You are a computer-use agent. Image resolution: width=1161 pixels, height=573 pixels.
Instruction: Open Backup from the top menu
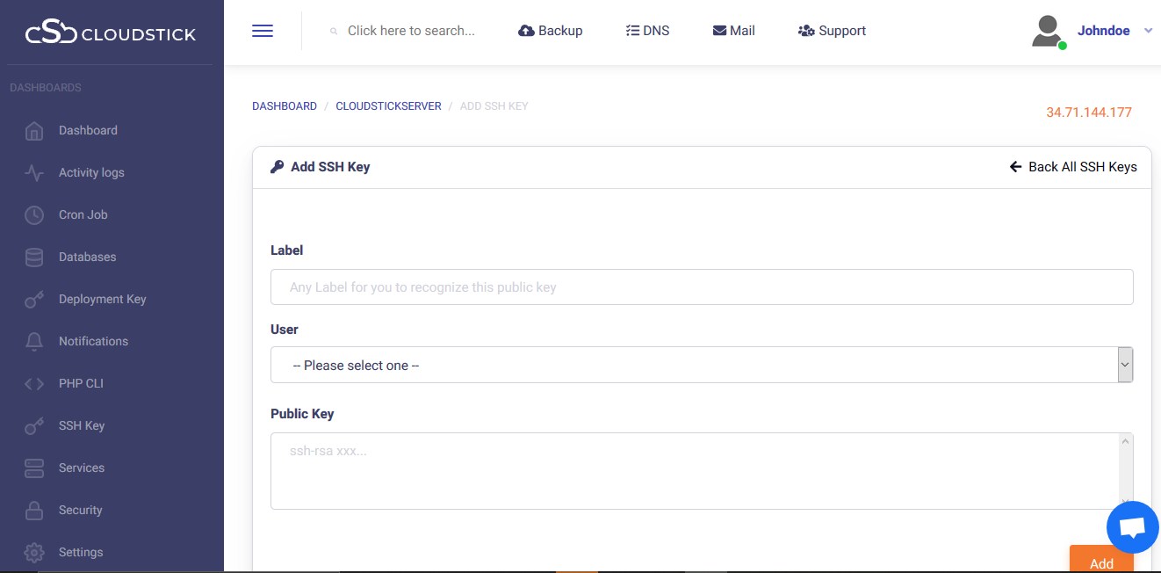click(551, 31)
